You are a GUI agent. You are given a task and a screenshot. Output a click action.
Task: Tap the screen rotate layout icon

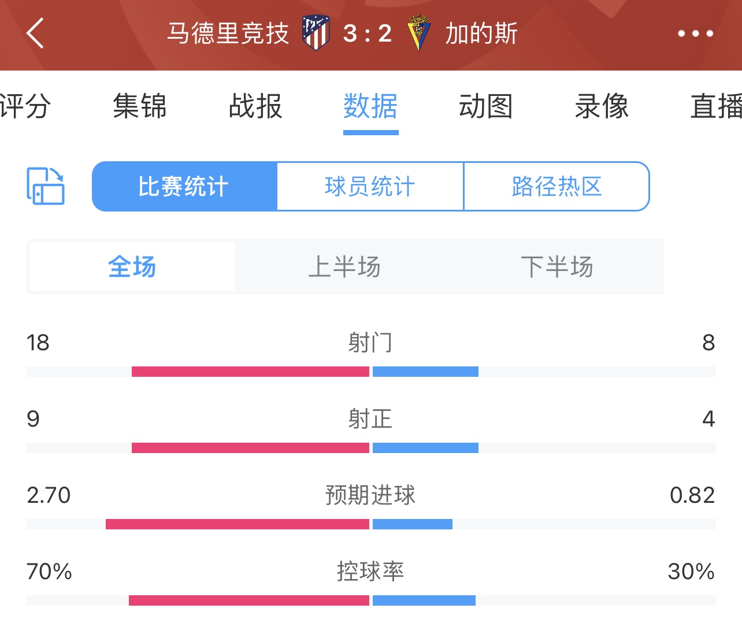click(x=46, y=186)
